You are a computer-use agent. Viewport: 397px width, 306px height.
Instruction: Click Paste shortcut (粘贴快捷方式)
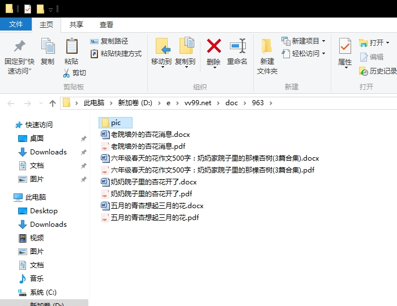116,54
